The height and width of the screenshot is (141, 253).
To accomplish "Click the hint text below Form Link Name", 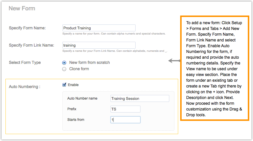I will (x=115, y=51).
